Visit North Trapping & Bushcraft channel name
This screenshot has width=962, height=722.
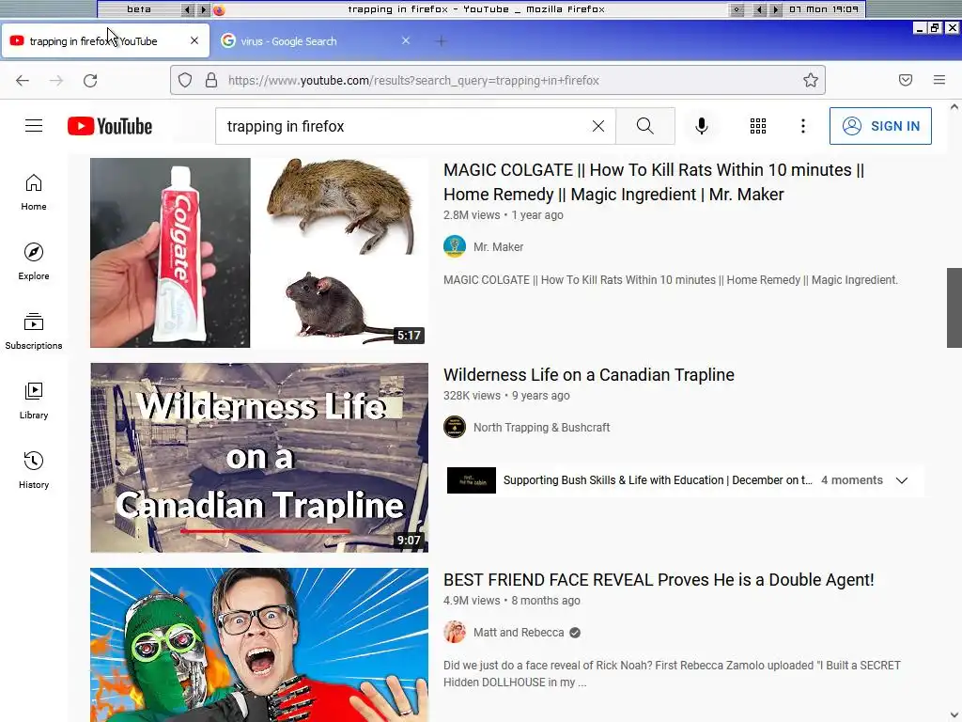coord(542,428)
